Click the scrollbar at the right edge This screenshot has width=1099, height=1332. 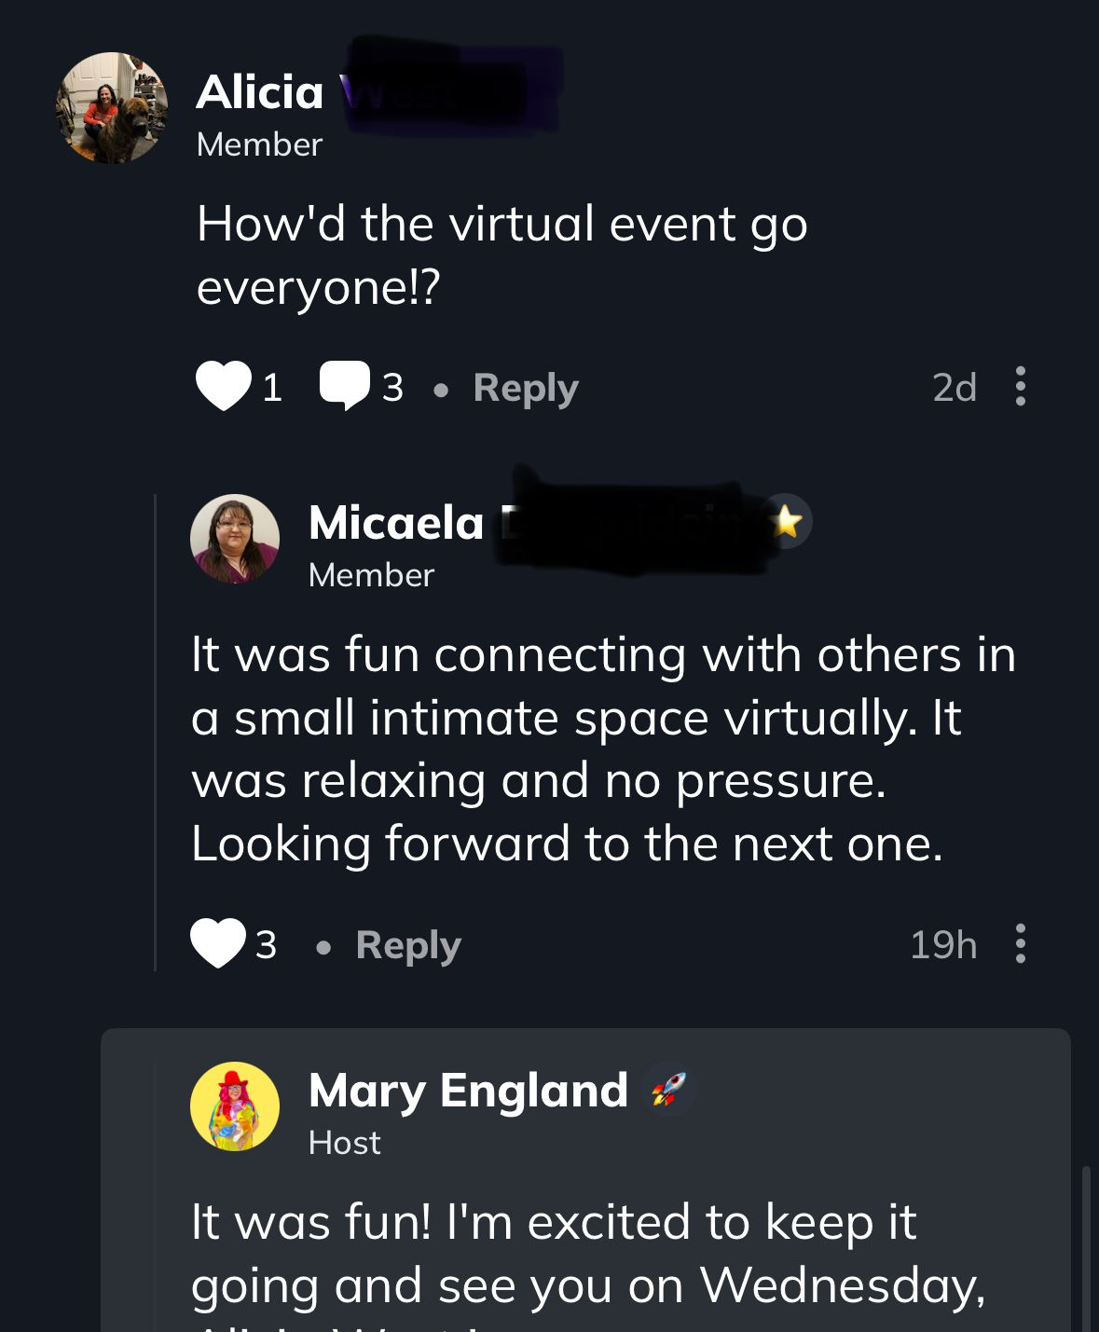tap(1084, 1249)
